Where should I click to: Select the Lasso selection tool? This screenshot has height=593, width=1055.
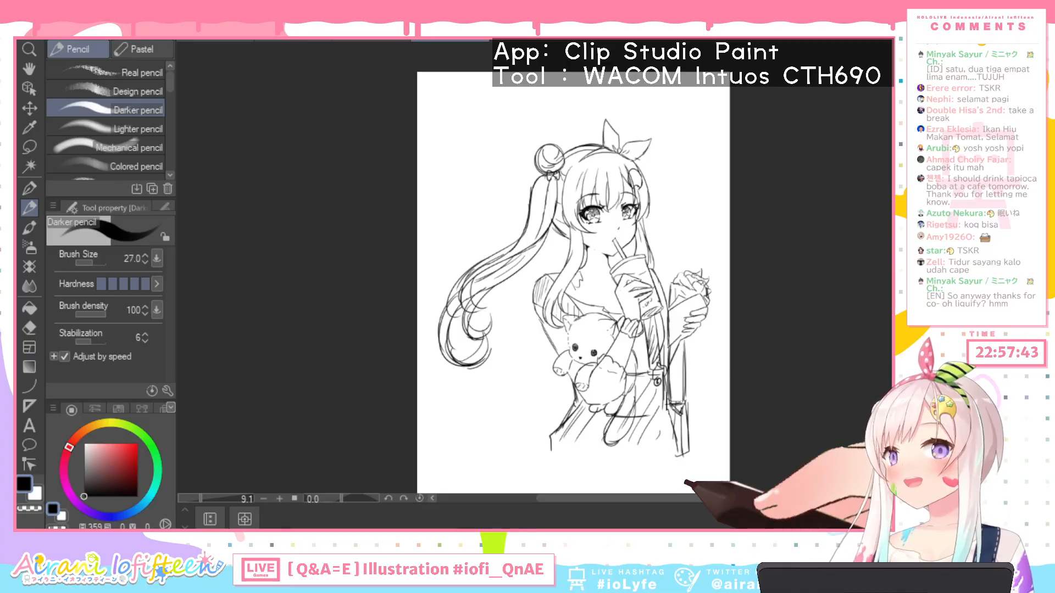tap(29, 147)
